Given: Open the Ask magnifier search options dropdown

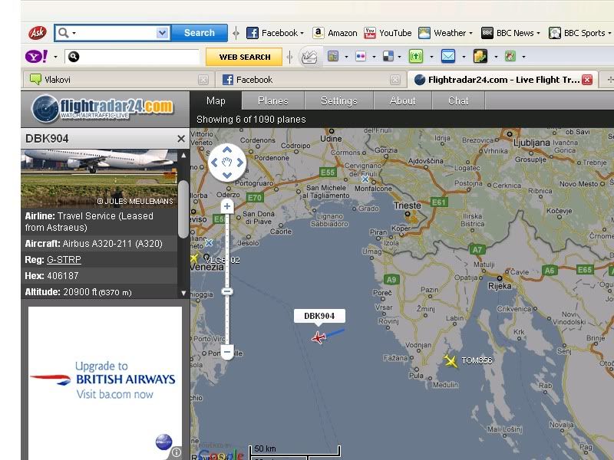Looking at the screenshot, I should [x=74, y=33].
